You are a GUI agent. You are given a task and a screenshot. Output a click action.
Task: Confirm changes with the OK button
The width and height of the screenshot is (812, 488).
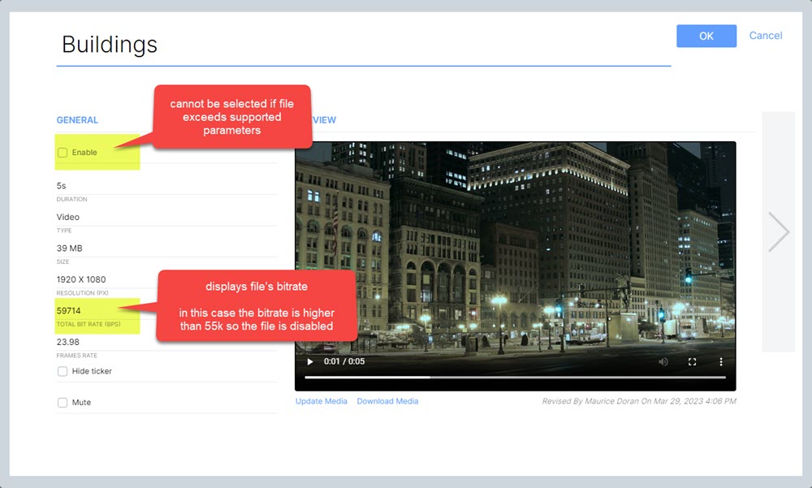click(x=706, y=36)
